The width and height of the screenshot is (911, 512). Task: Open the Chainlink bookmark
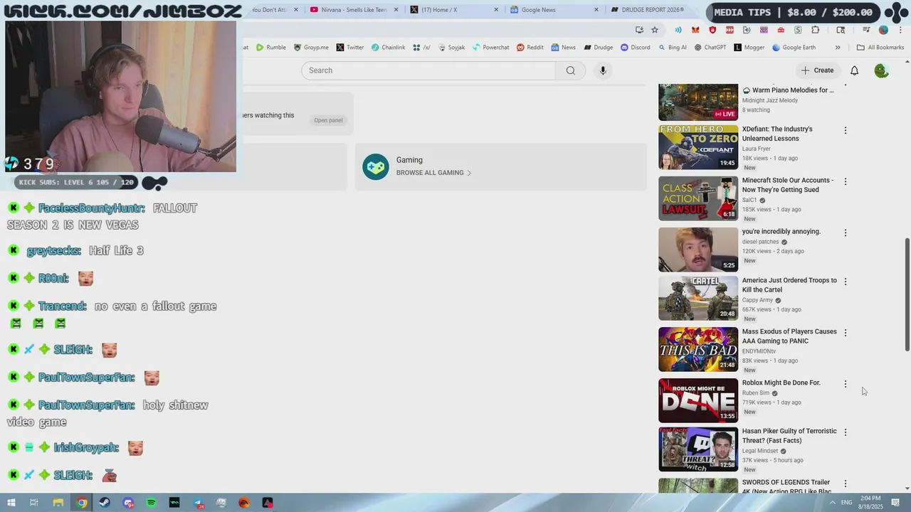(388, 48)
